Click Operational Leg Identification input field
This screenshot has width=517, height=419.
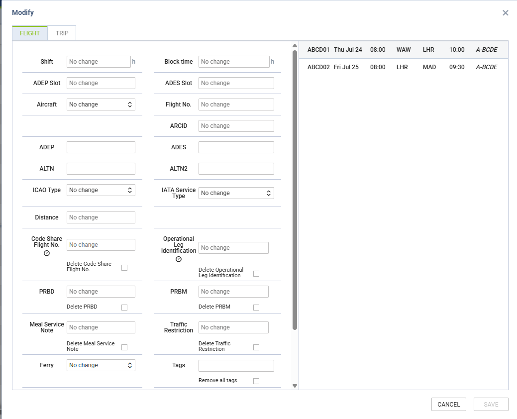pyautogui.click(x=233, y=248)
